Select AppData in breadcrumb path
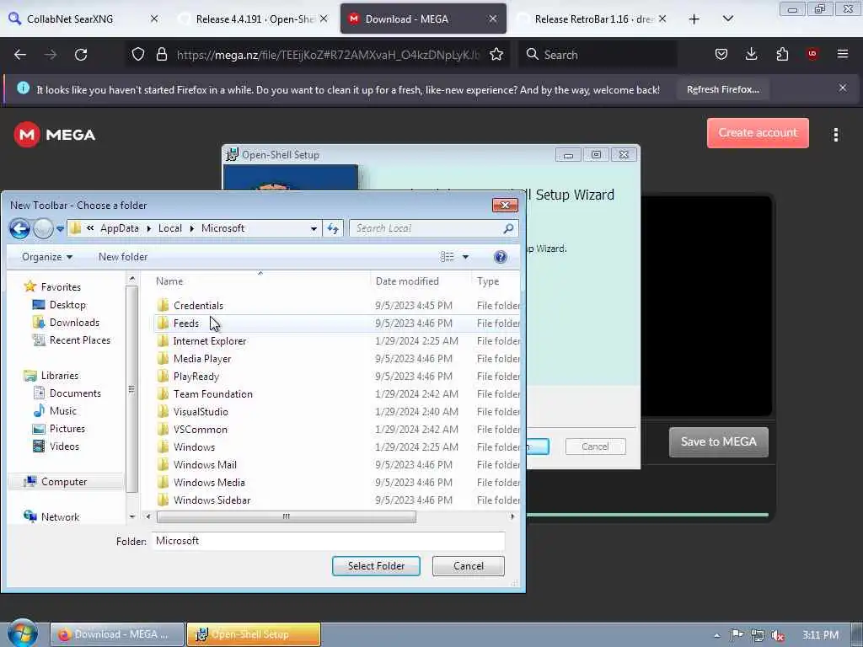The width and height of the screenshot is (863, 647). [x=120, y=228]
